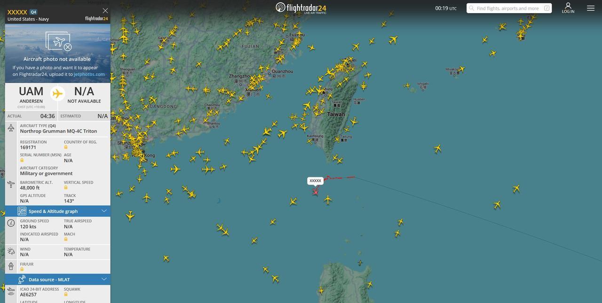602x303 pixels.
Task: Close the XXXXX flight details panel
Action: tap(105, 10)
